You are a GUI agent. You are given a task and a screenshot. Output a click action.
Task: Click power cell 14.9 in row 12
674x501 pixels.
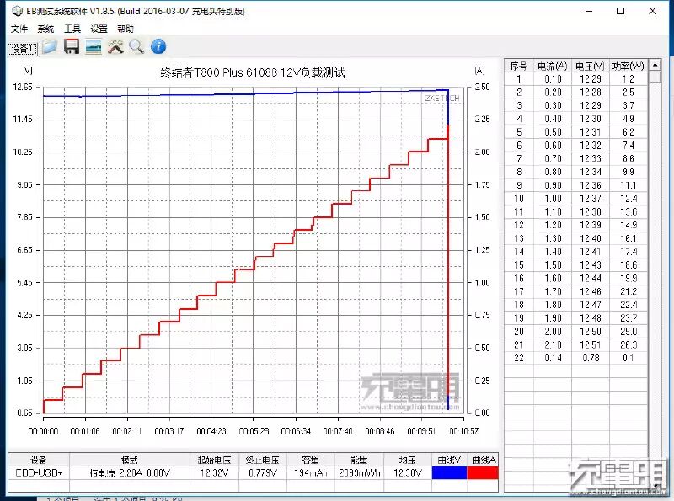(x=628, y=225)
